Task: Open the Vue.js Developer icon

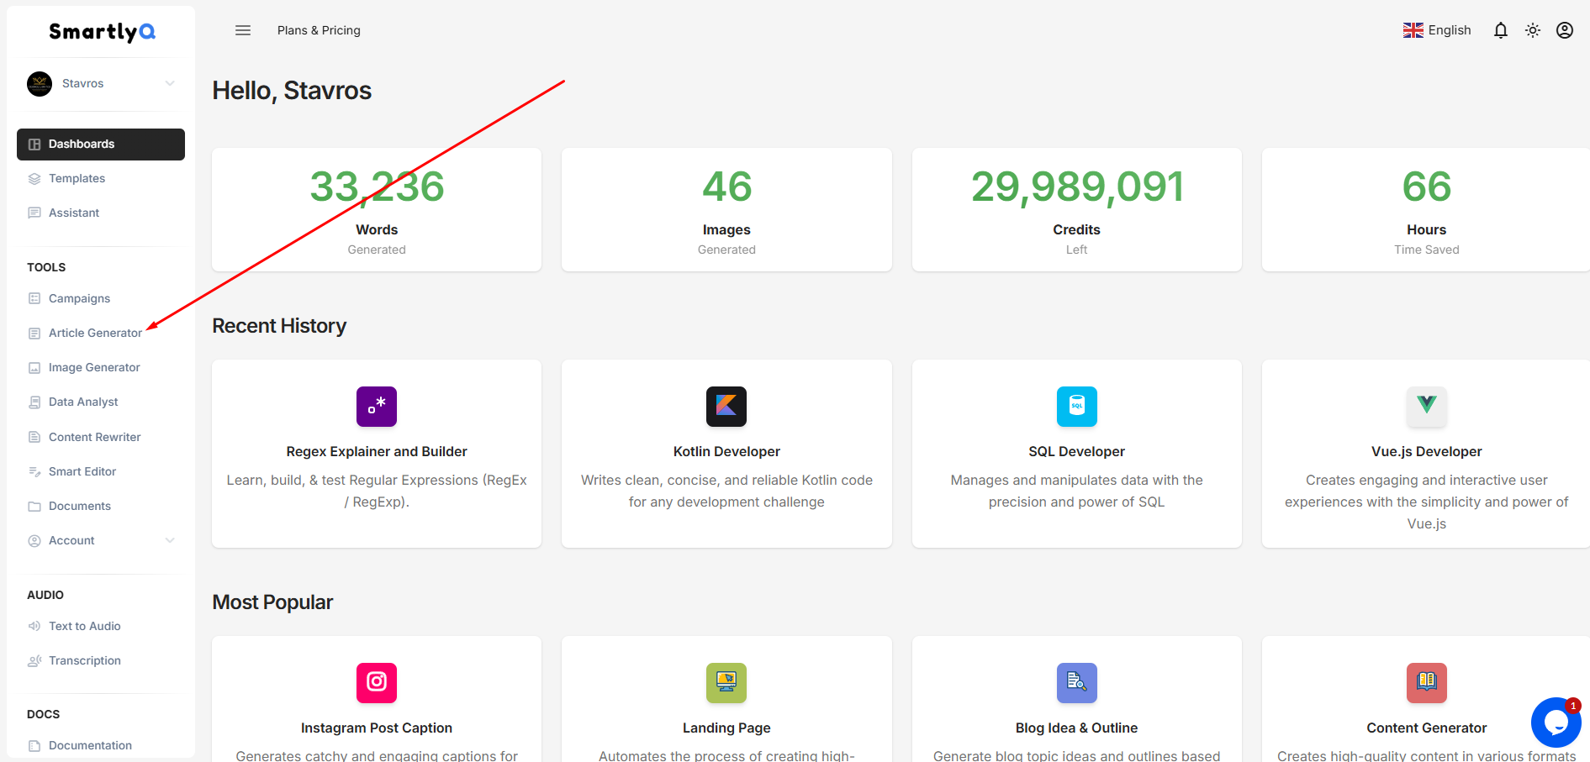Action: pyautogui.click(x=1427, y=407)
